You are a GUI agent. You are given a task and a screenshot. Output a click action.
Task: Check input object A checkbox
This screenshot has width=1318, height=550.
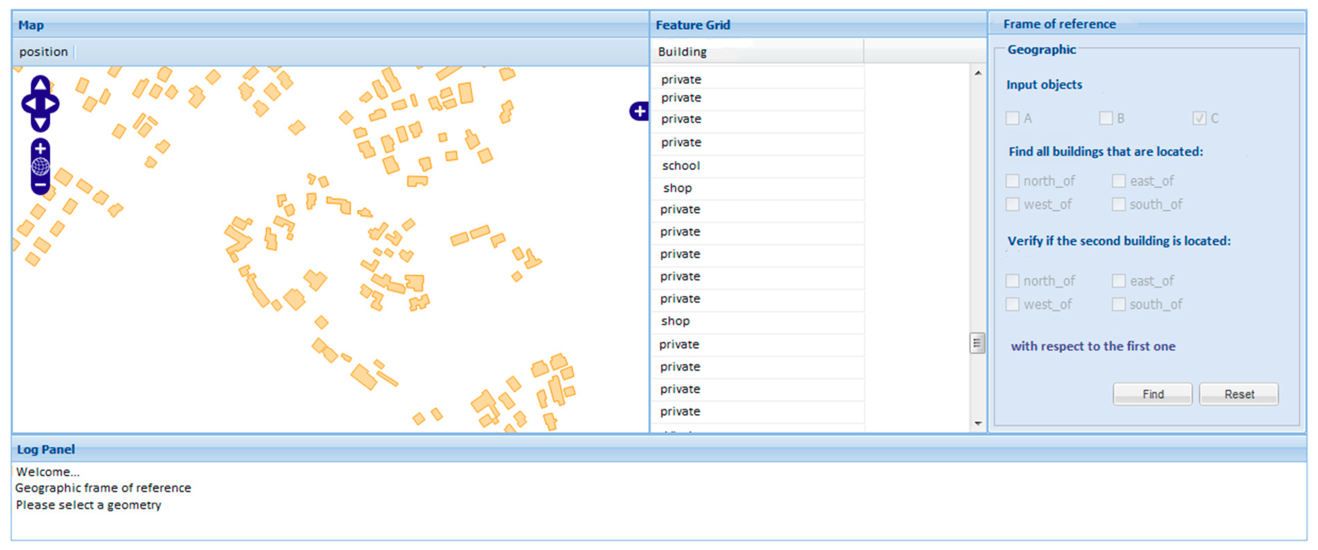tap(1012, 118)
